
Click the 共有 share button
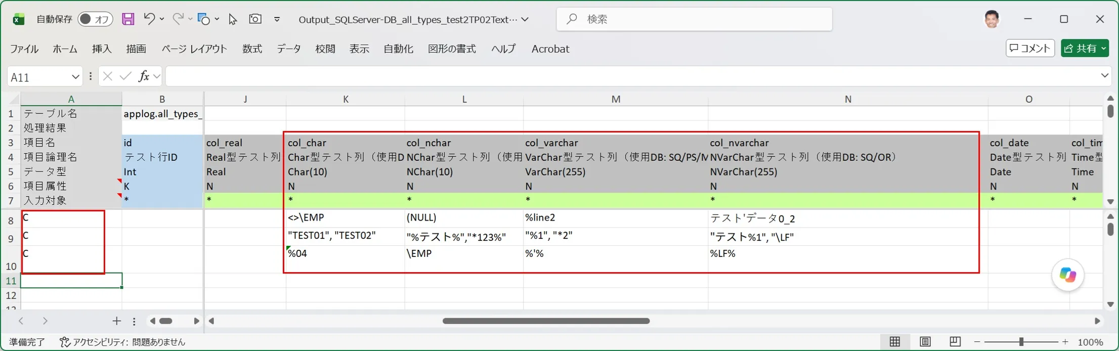click(x=1085, y=49)
